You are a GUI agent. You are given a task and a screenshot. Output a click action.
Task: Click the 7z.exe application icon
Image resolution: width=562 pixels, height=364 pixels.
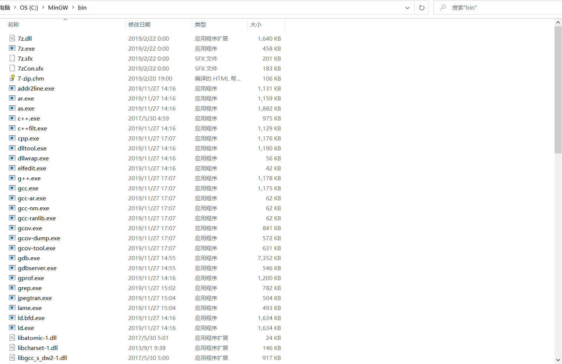(12, 48)
